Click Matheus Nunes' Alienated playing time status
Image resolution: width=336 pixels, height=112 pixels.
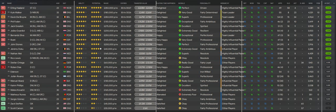pyautogui.click(x=161, y=94)
